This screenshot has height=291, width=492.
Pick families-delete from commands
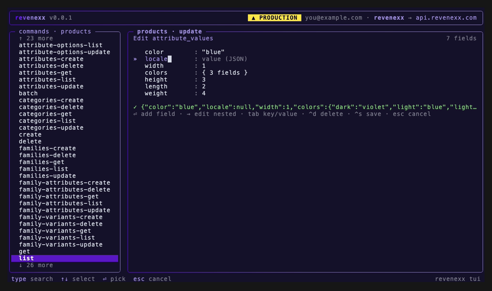coord(47,155)
